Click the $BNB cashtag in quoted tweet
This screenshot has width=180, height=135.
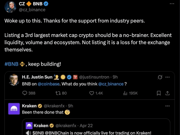pyautogui.click(x=38, y=133)
